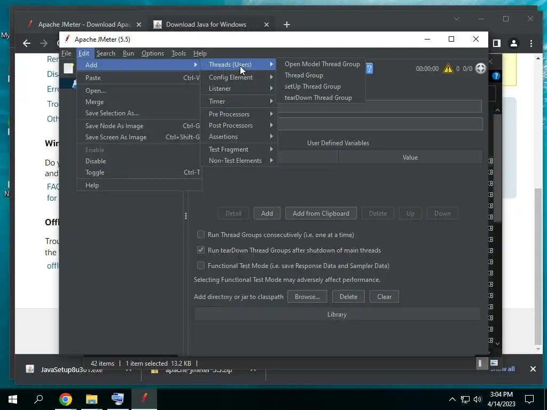Screen dimensions: 547x410
Task: Expand the Timer submenu
Action: [x=239, y=101]
